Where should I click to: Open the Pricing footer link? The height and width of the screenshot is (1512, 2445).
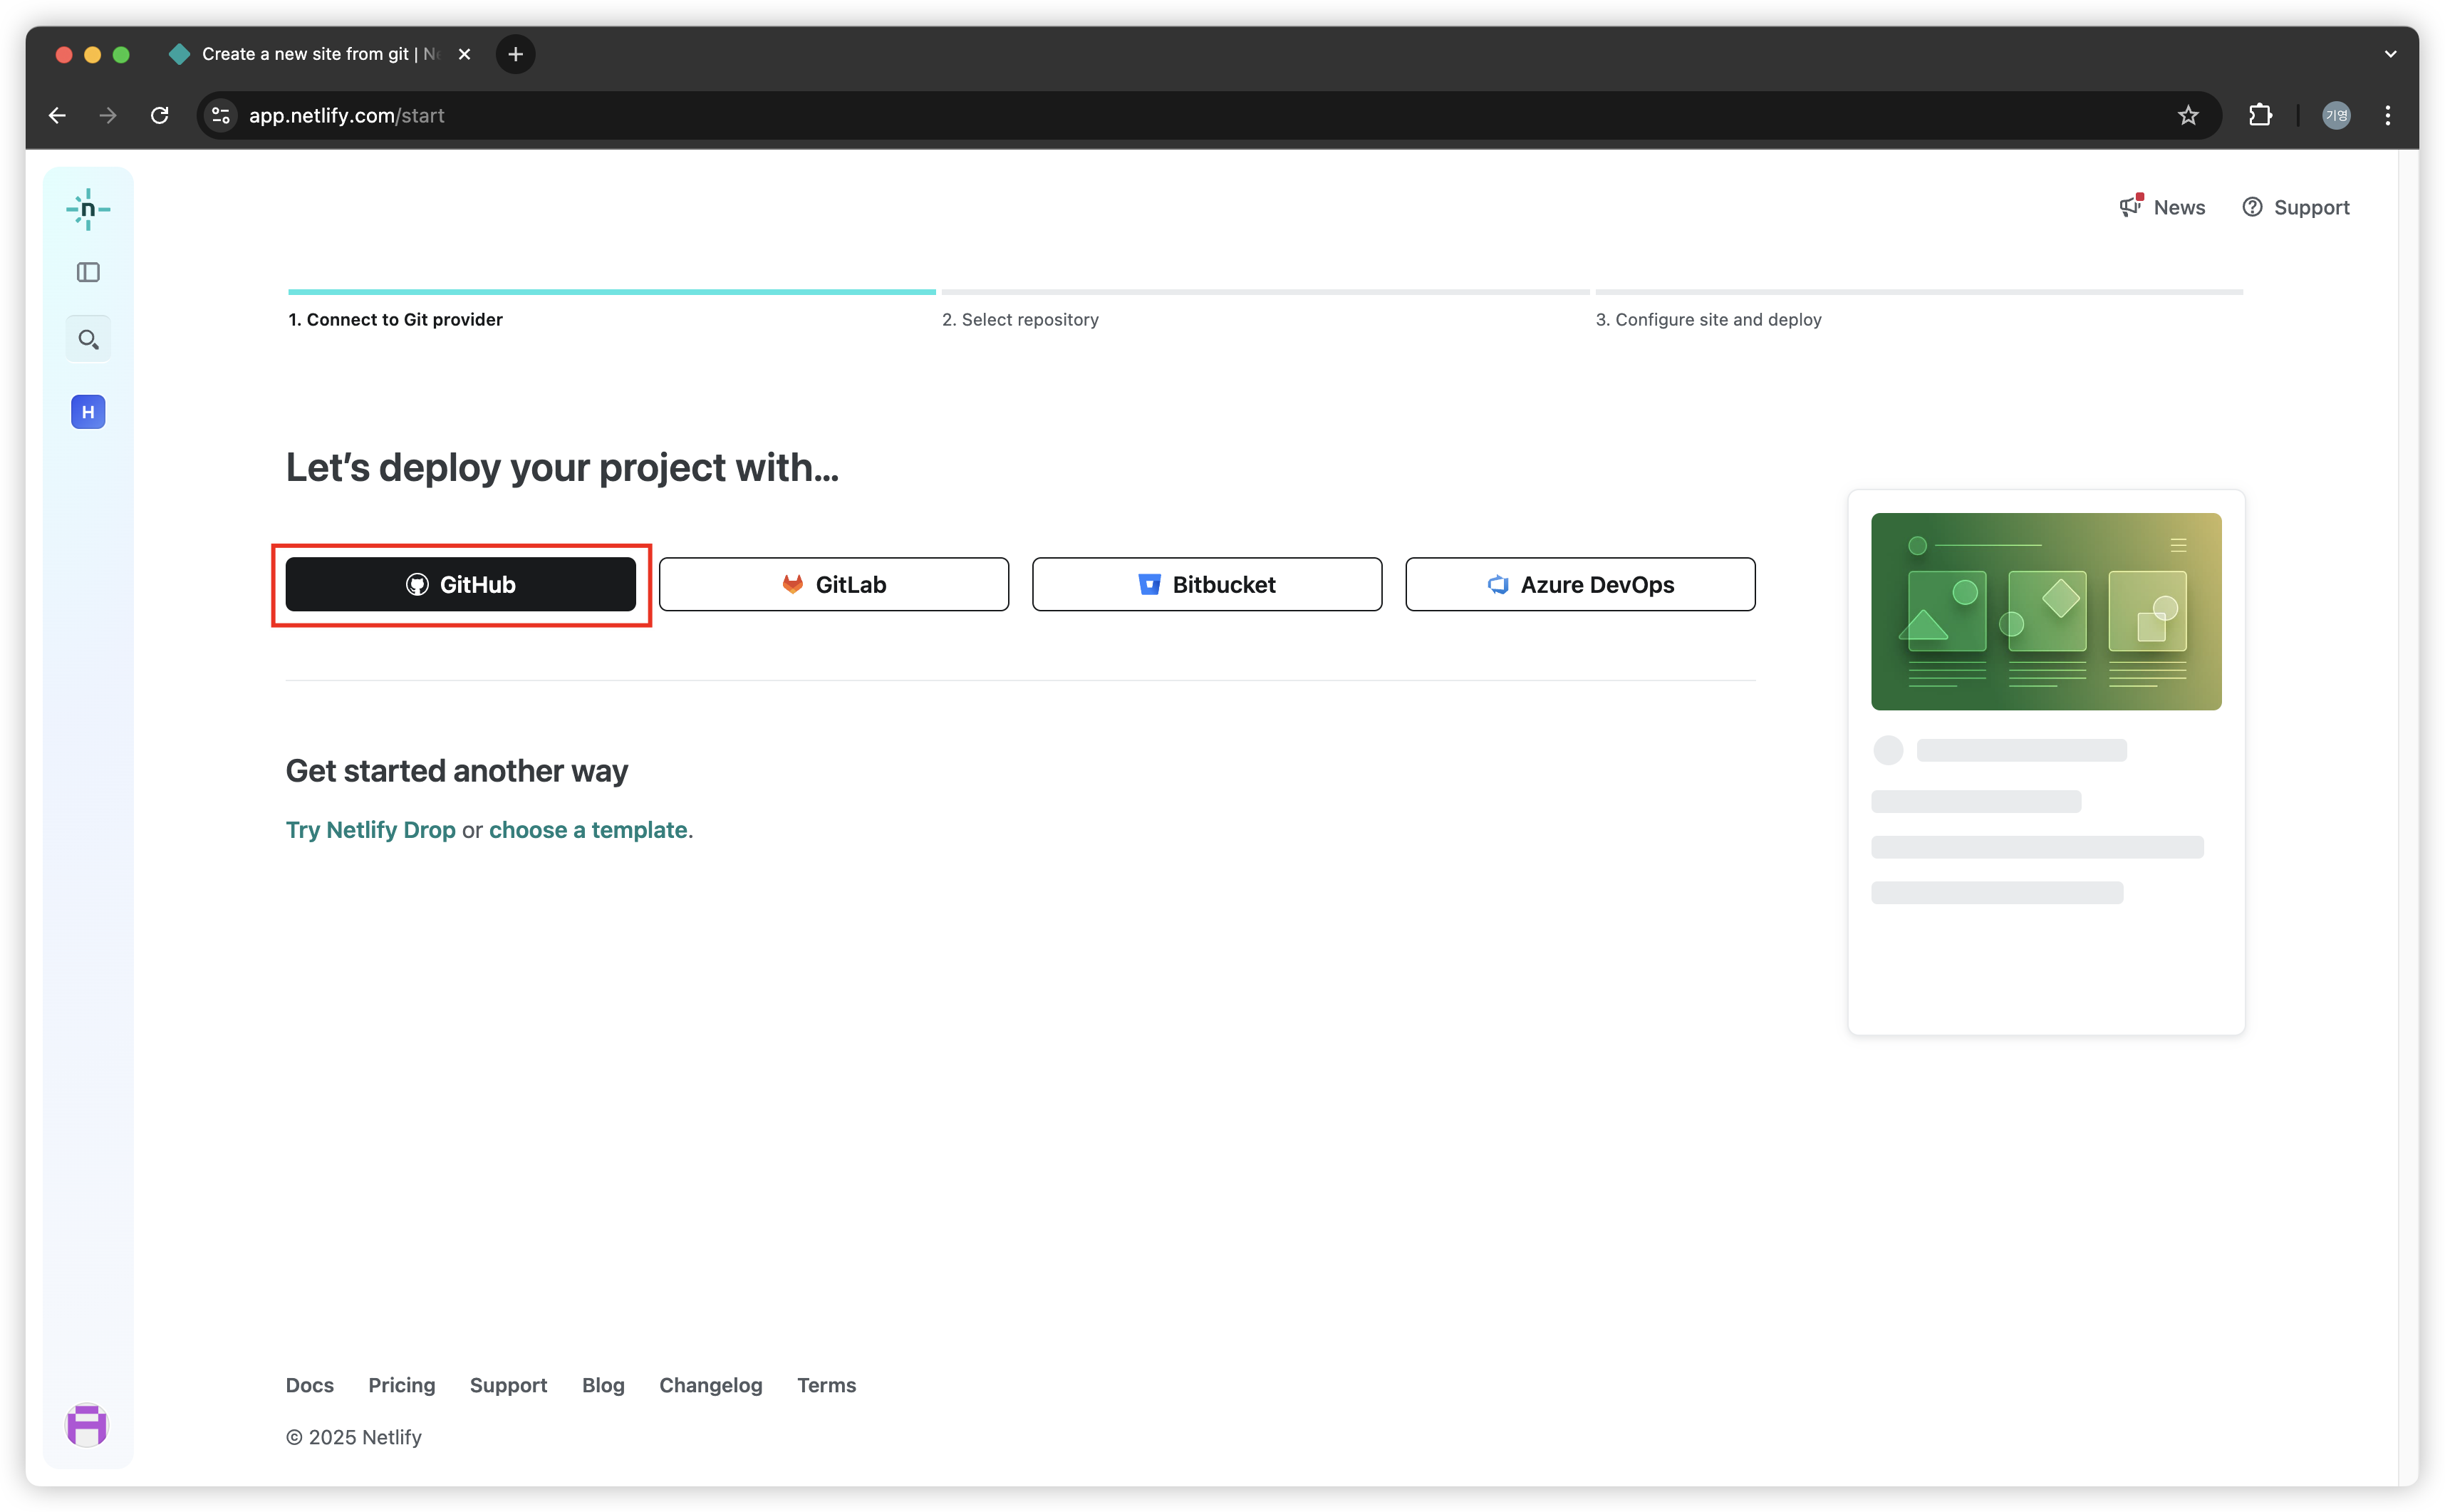pos(402,1385)
